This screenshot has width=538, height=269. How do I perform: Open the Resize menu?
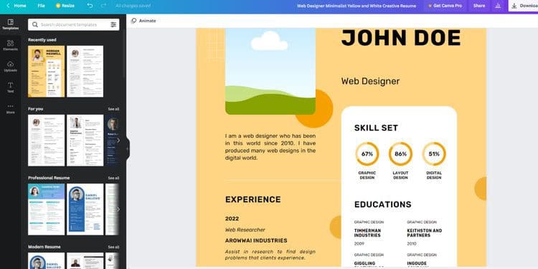(x=65, y=6)
